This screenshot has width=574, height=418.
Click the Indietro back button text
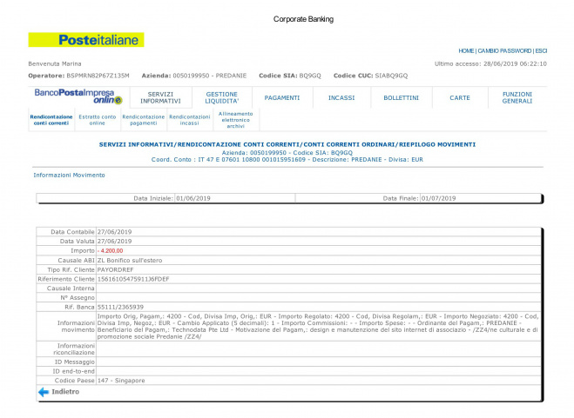(65, 392)
